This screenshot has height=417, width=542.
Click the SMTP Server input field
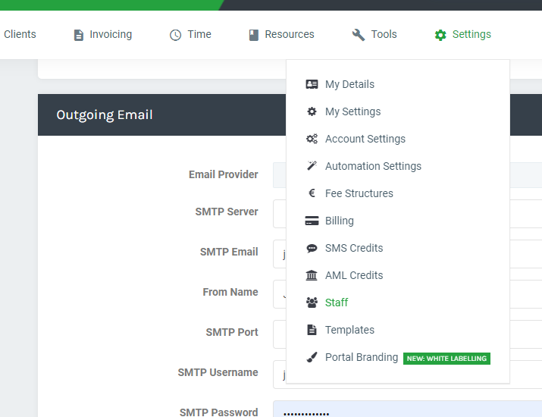pyautogui.click(x=407, y=214)
